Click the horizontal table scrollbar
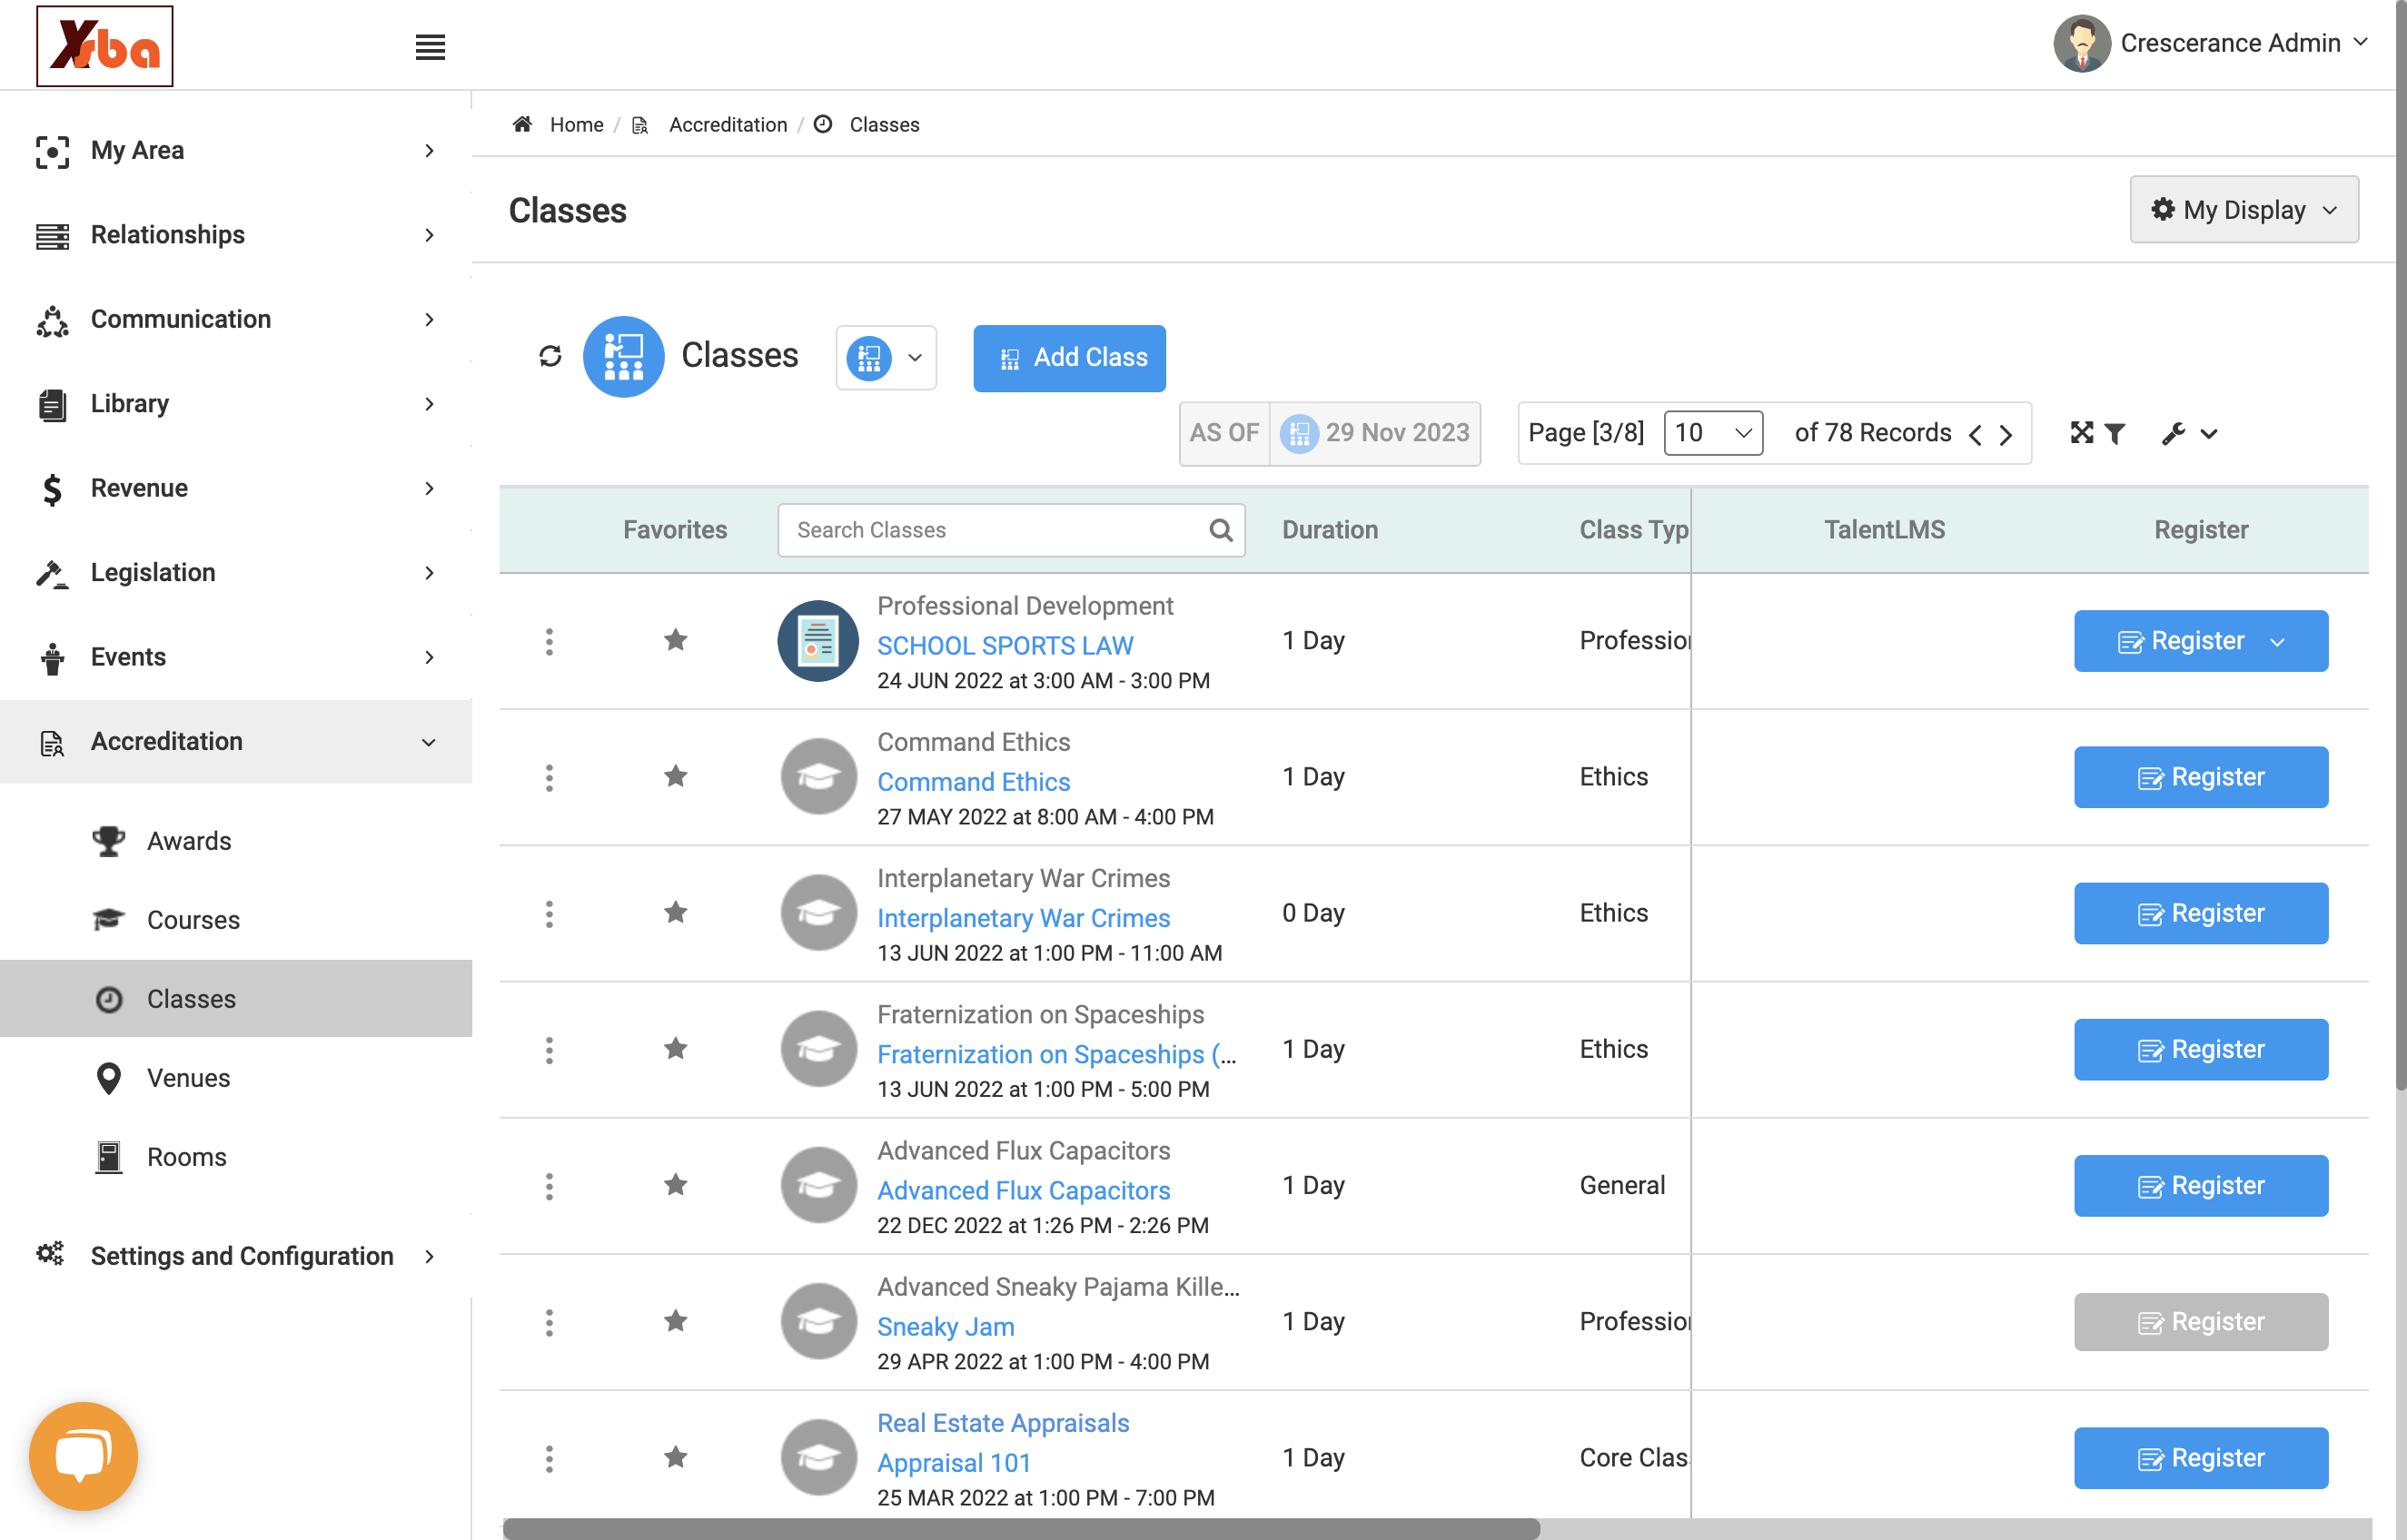The width and height of the screenshot is (2407, 1540). (1021, 1528)
